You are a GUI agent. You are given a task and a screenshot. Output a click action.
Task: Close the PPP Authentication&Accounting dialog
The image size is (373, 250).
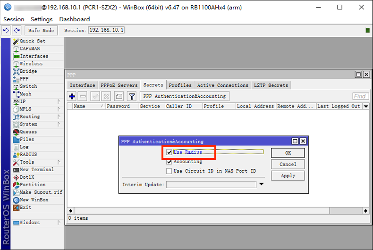pyautogui.click(x=303, y=142)
